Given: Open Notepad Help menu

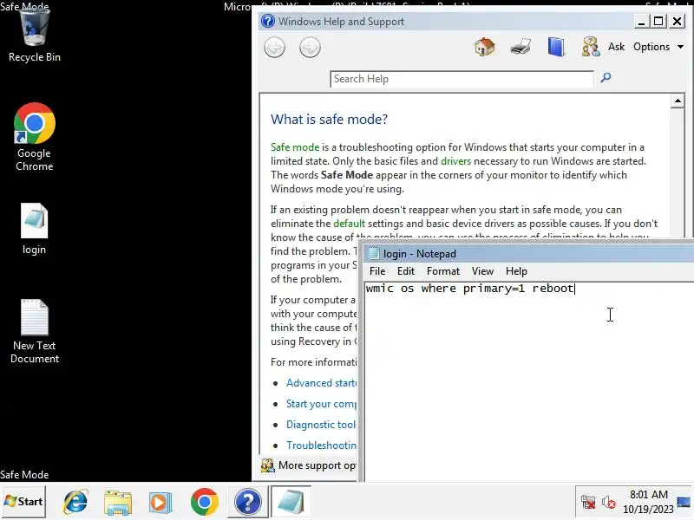Looking at the screenshot, I should click(516, 271).
